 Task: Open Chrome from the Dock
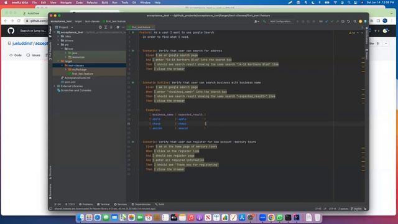pos(271,217)
